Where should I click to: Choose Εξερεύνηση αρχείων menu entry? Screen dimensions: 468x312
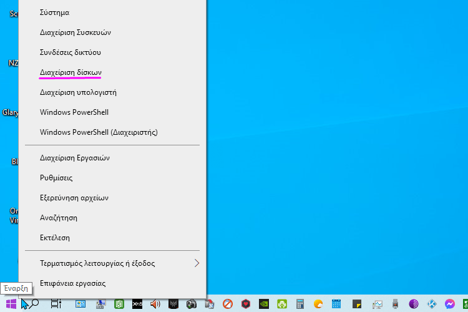point(112,198)
